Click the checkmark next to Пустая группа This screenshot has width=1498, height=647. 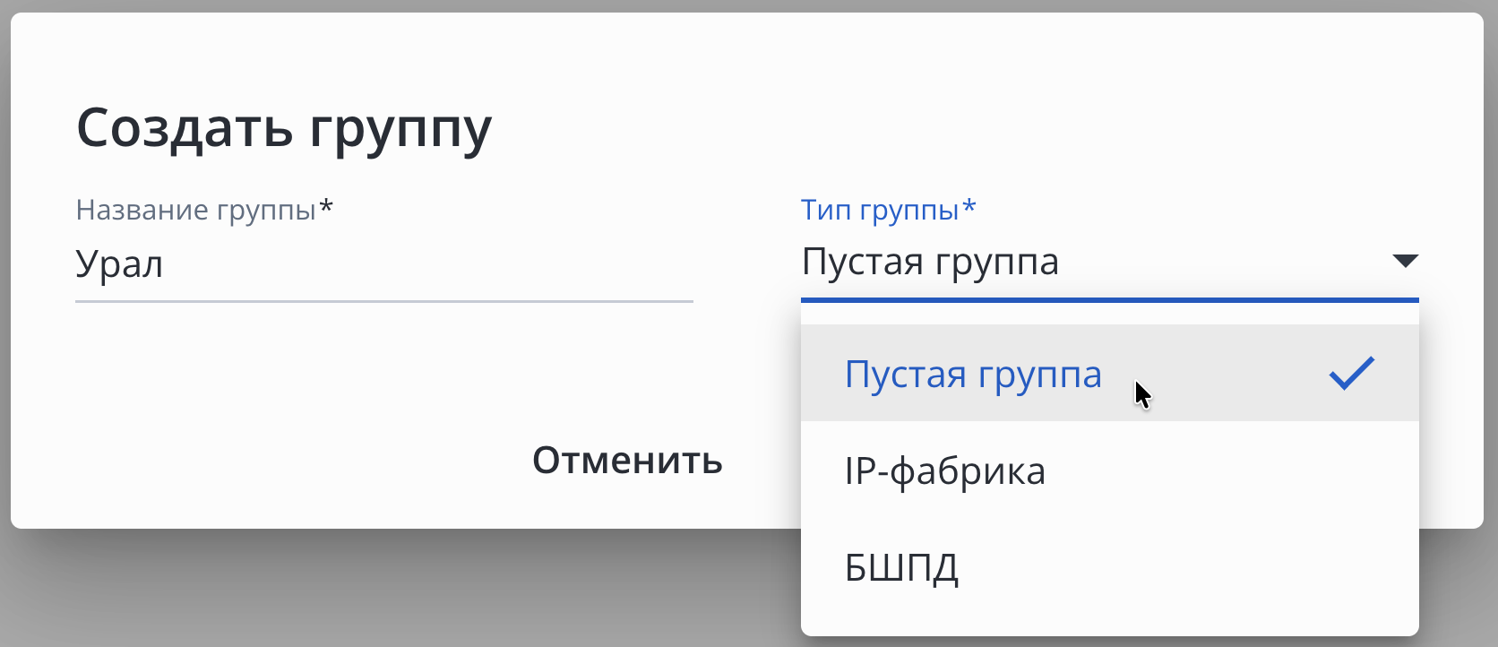pyautogui.click(x=1351, y=374)
